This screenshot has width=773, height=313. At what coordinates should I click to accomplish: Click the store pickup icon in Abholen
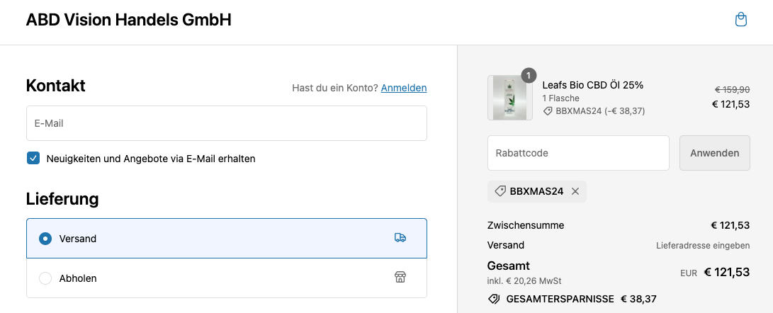pyautogui.click(x=400, y=277)
